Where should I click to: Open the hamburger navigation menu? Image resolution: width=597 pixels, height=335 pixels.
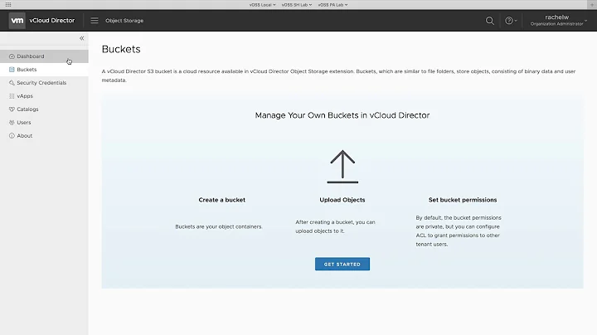95,21
